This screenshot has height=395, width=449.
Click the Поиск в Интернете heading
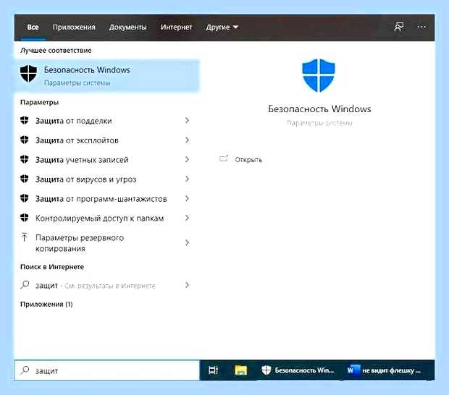[52, 267]
